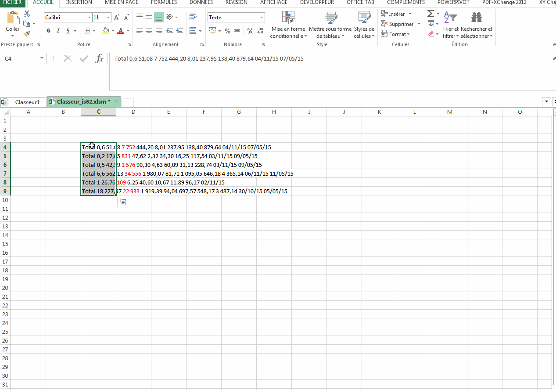The image size is (556, 390).
Task: Increase font size with big A
Action: (x=117, y=18)
